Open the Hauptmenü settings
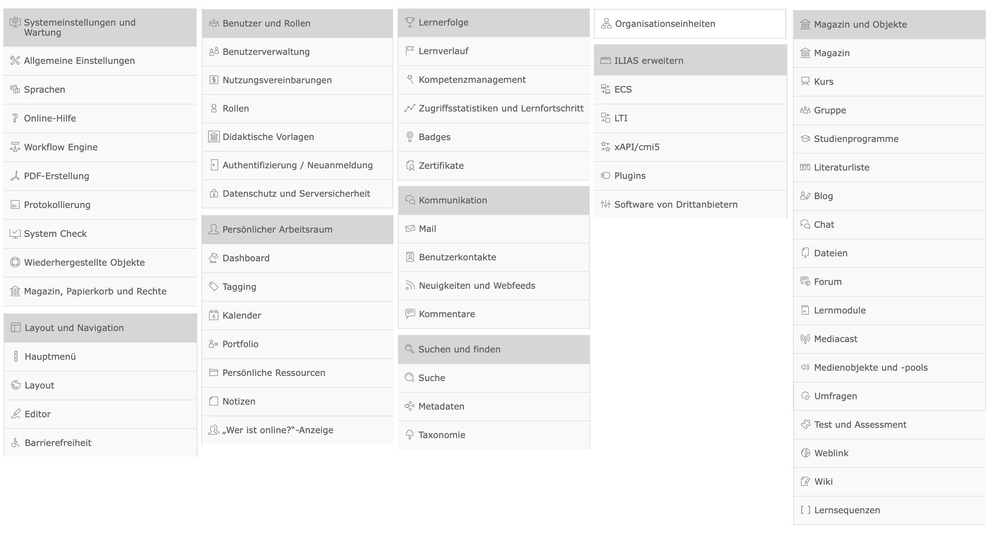This screenshot has width=997, height=539. [x=50, y=356]
